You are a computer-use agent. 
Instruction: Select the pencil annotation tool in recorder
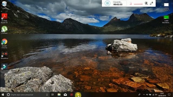click(151, 3)
